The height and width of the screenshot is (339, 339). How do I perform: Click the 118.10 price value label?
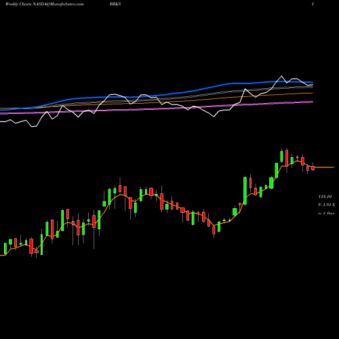tap(325, 197)
